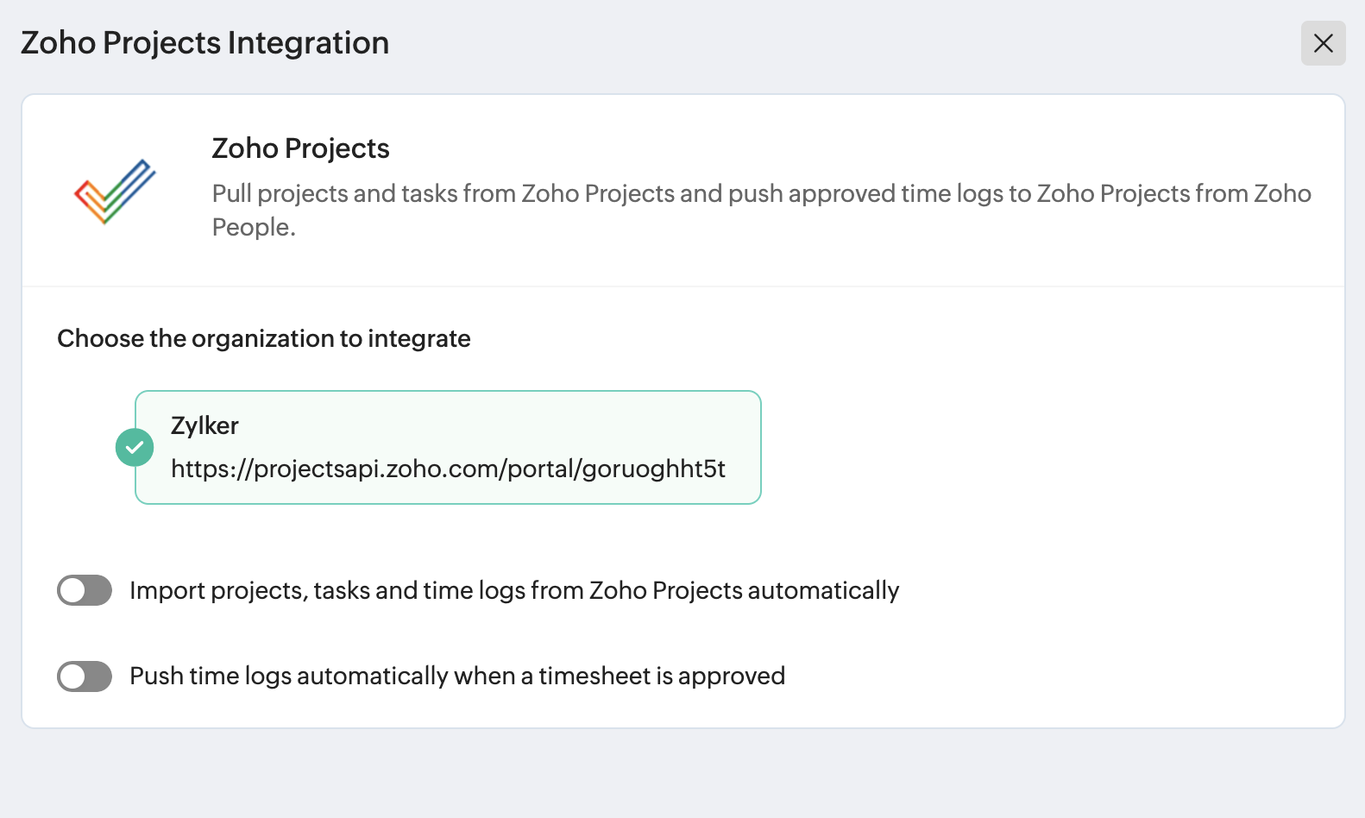Click the green selected checkmark beside Zylker
Viewport: 1365px width, 818px height.
click(135, 447)
